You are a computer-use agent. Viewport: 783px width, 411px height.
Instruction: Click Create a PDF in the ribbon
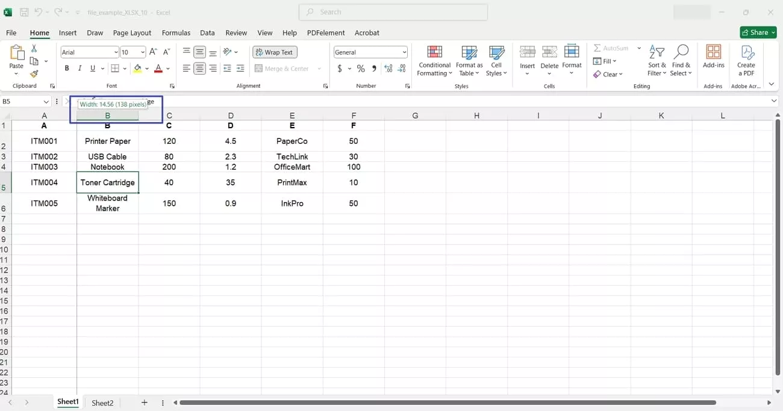pos(746,60)
